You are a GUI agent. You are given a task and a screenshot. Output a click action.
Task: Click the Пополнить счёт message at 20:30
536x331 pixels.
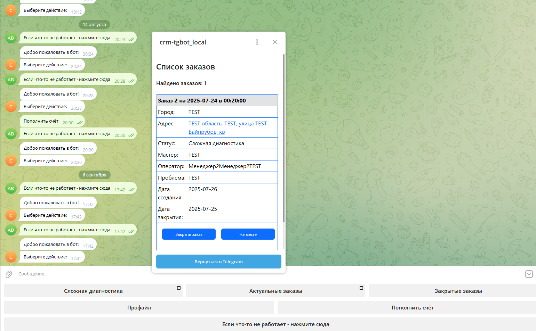click(x=52, y=121)
